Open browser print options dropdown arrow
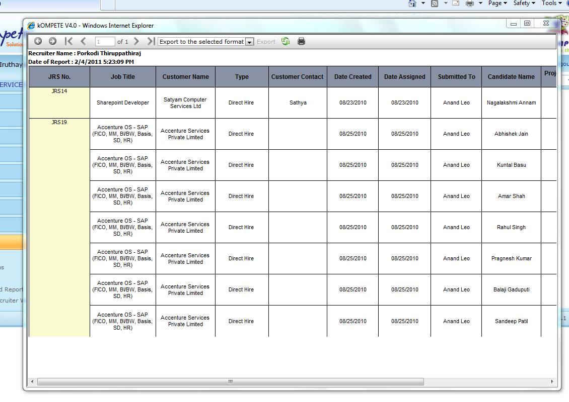 480,3
